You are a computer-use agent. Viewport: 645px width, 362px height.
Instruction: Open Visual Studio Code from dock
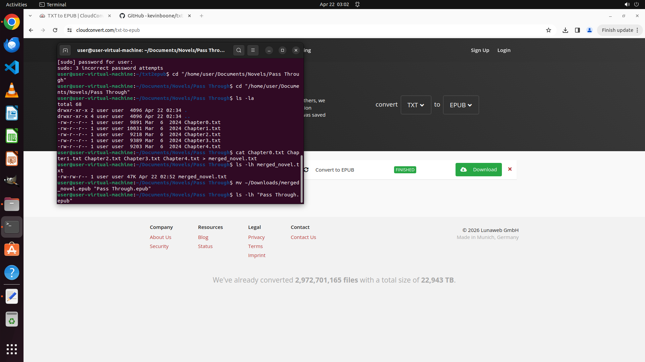tap(12, 68)
